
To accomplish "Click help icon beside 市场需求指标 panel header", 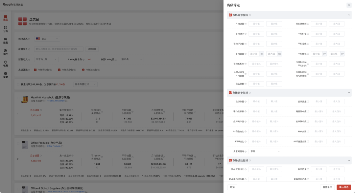I will point(250,15).
